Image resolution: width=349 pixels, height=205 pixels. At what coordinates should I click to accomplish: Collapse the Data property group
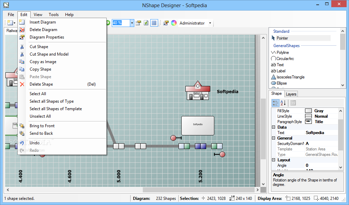pyautogui.click(x=274, y=127)
